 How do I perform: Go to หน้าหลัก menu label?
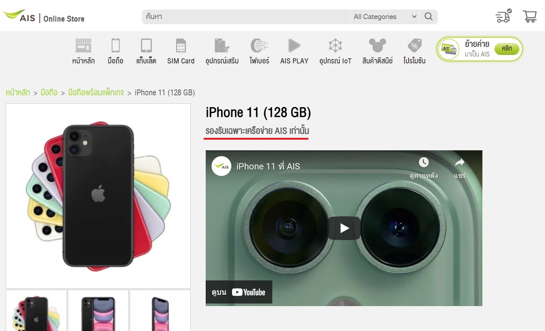[83, 61]
